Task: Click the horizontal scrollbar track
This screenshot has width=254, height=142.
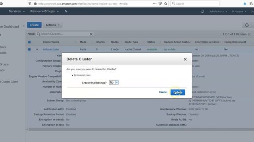Action: (x=141, y=129)
